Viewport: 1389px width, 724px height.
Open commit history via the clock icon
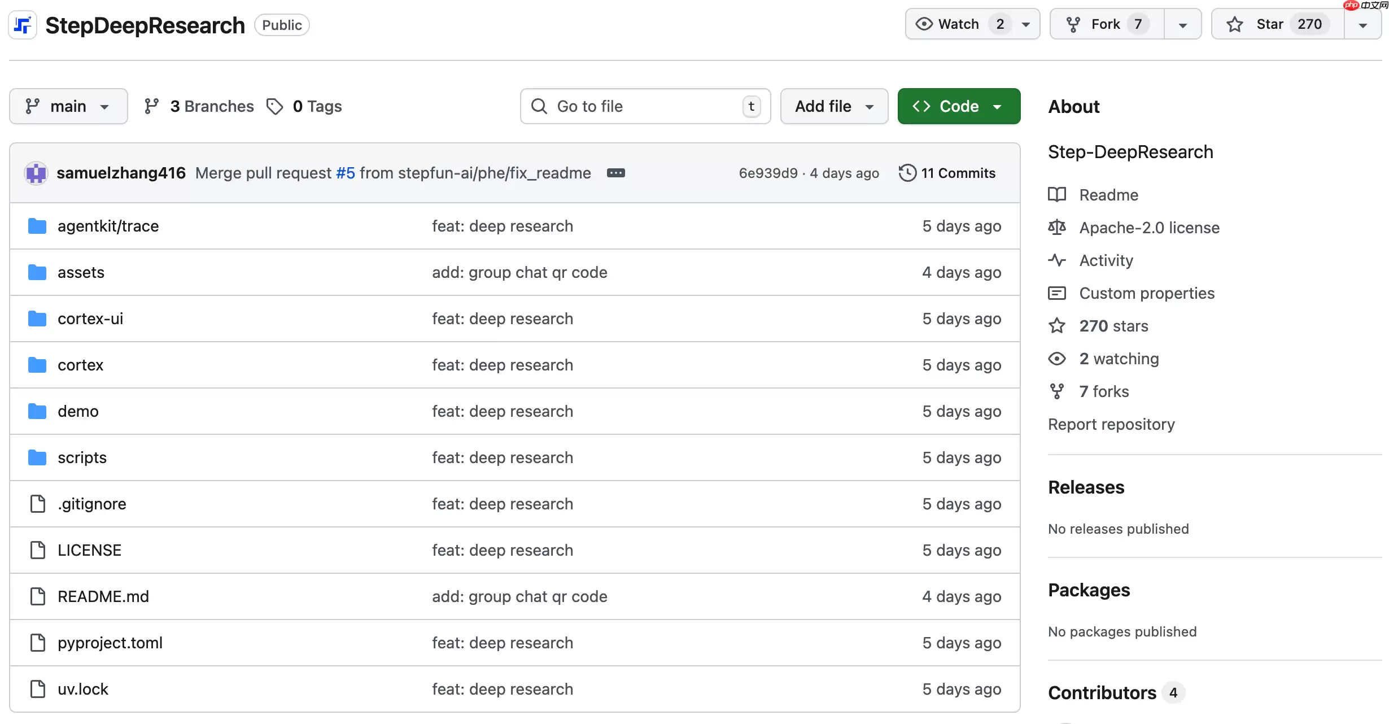click(908, 173)
